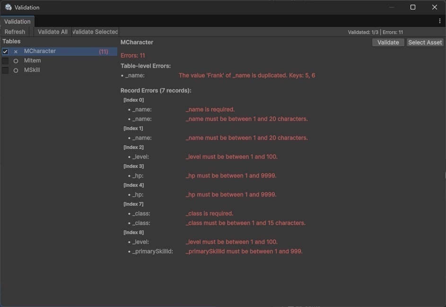Click Select Asset
This screenshot has height=307, width=446.
click(x=424, y=42)
